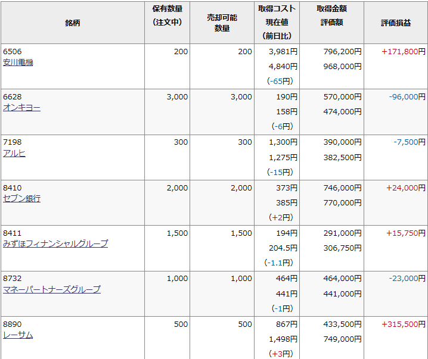Open the みずほフィナンシャルグループ link
The height and width of the screenshot is (359, 428).
(x=55, y=244)
